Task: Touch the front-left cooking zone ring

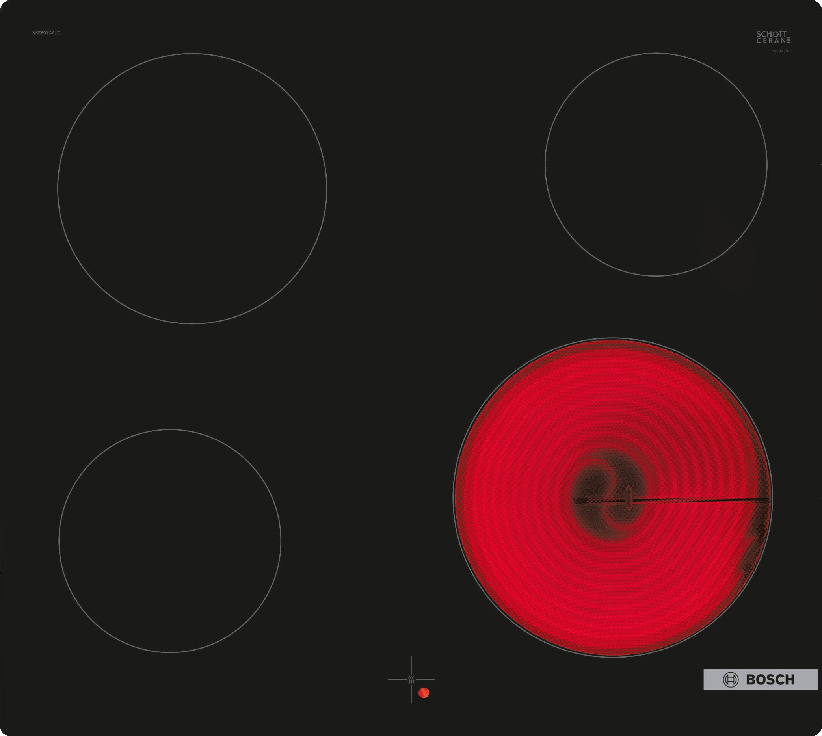Action: (x=170, y=541)
